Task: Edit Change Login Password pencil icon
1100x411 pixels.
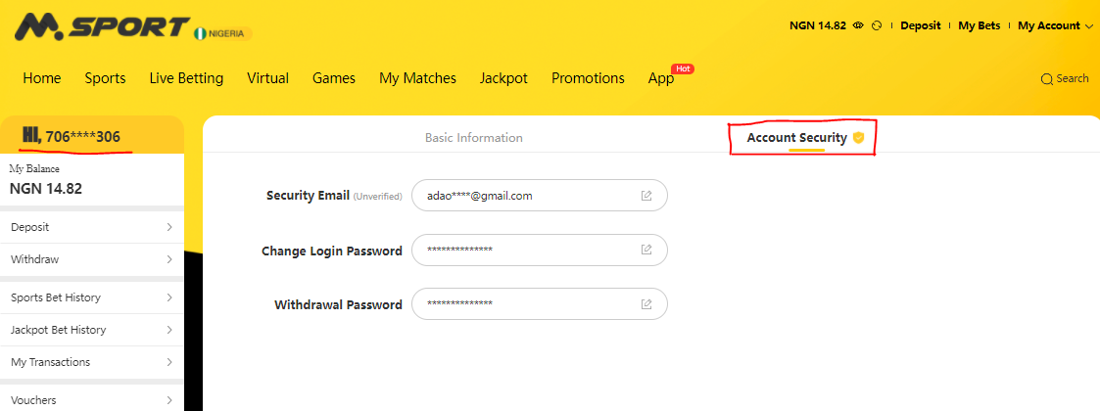Action: click(646, 250)
